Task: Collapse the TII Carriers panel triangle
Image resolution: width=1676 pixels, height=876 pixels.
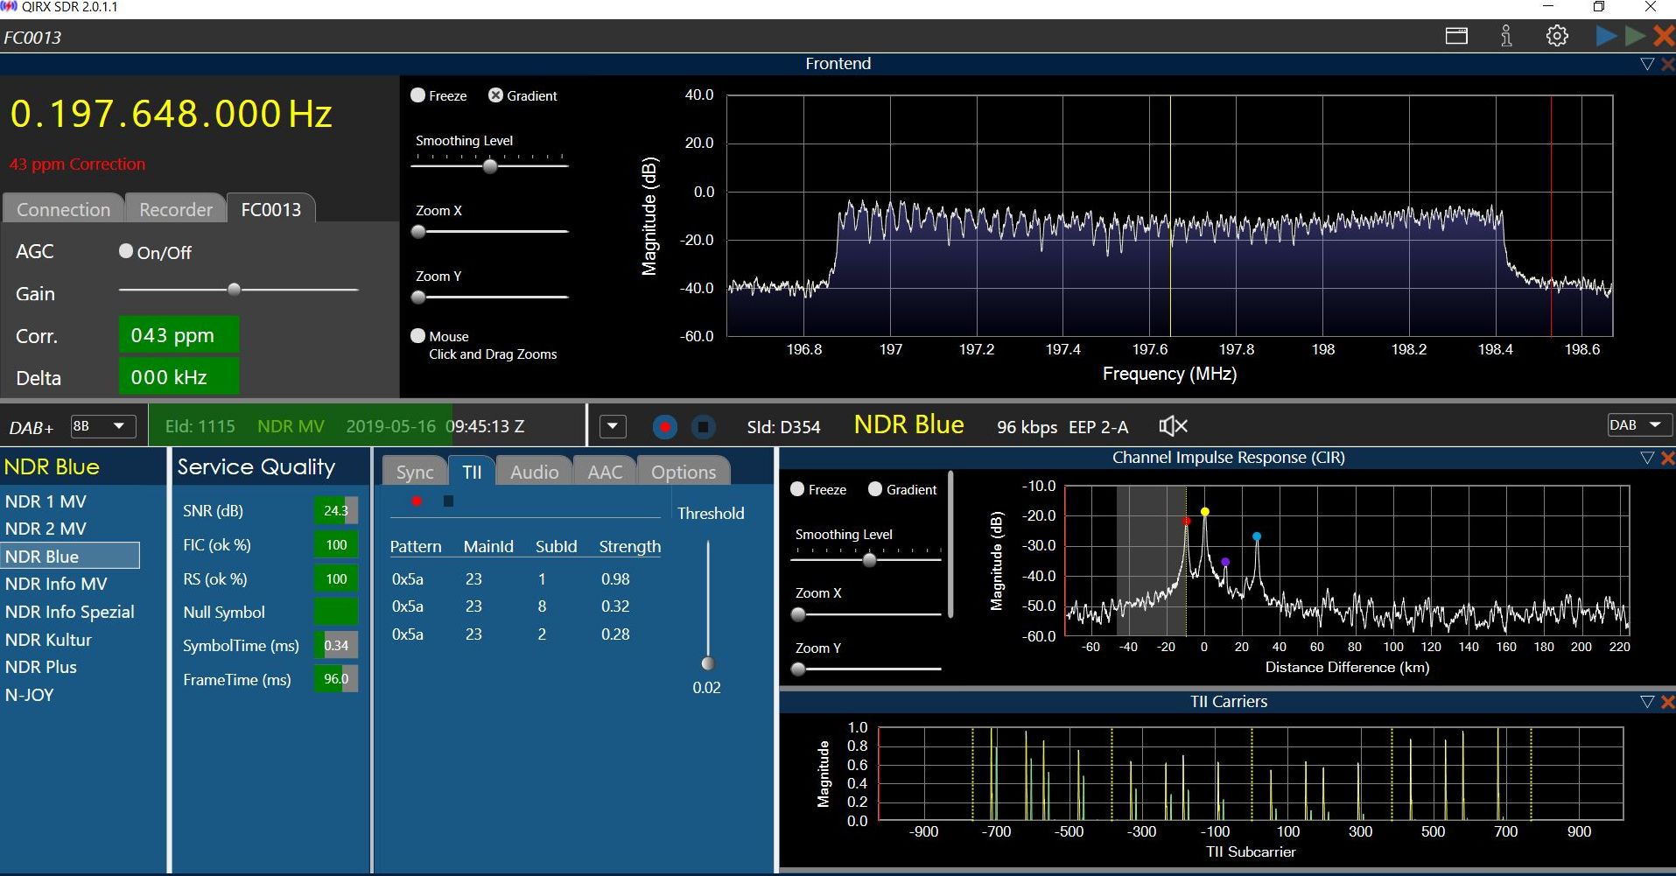Action: point(1646,702)
